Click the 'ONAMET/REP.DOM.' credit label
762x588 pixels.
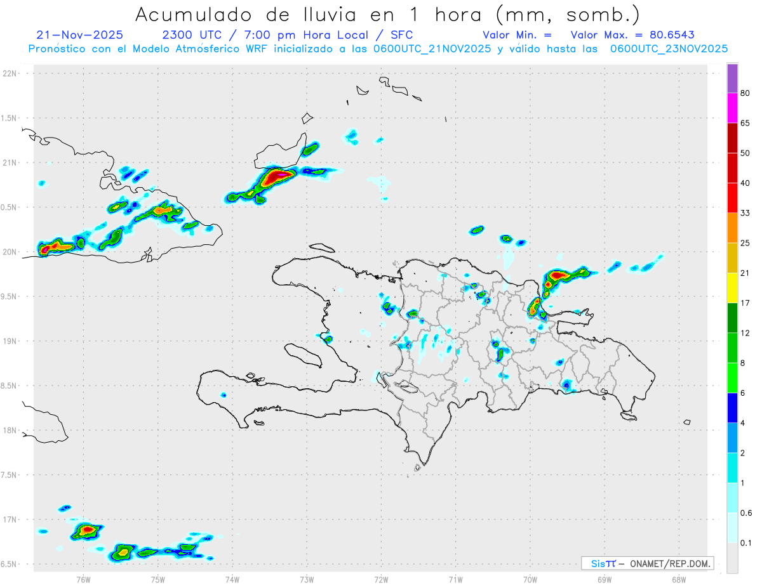pyautogui.click(x=671, y=563)
